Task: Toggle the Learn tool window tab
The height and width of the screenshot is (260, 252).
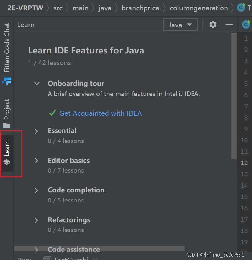Action: 7,153
